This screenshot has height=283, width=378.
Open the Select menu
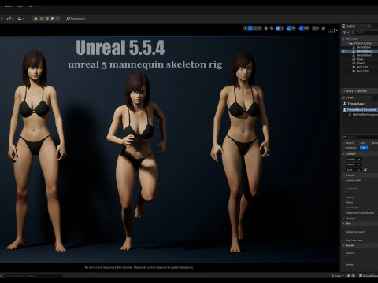point(8,6)
